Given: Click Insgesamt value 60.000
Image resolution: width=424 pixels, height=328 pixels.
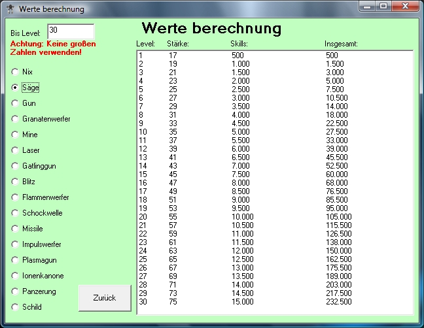Looking at the screenshot, I should click(337, 174).
